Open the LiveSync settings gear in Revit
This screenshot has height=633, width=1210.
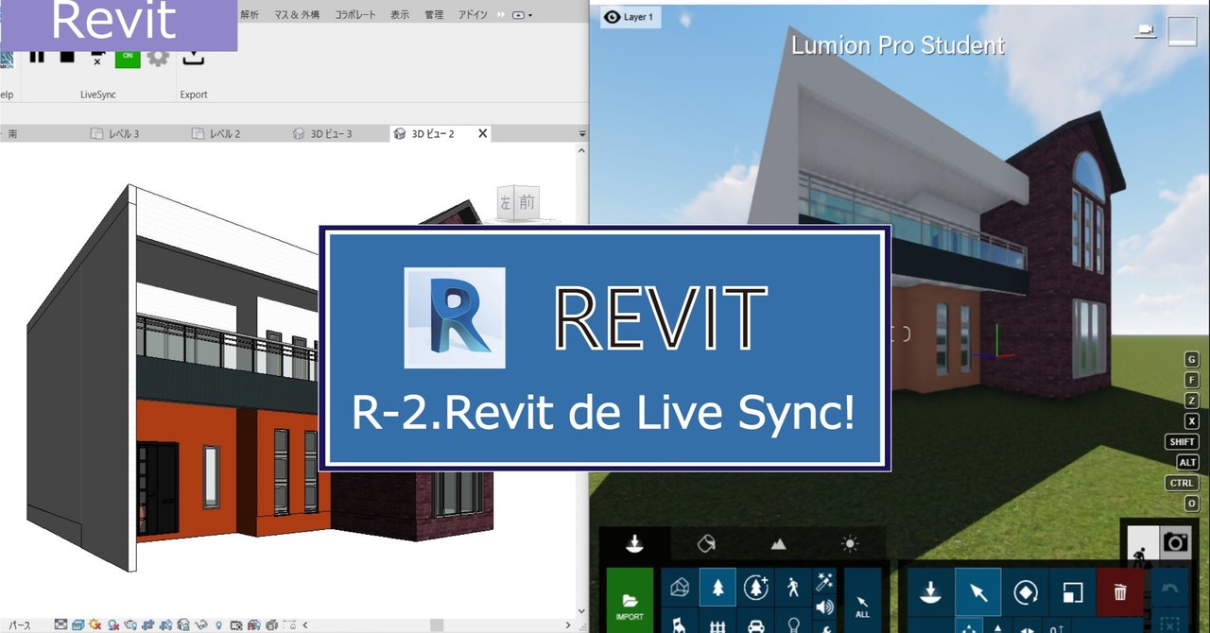click(x=158, y=58)
